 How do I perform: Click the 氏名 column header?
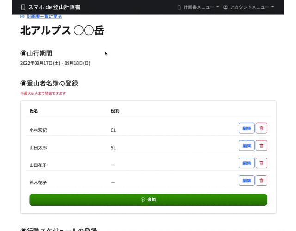point(34,111)
